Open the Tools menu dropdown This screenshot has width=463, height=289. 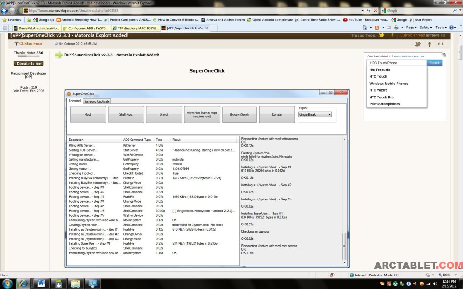(441, 28)
